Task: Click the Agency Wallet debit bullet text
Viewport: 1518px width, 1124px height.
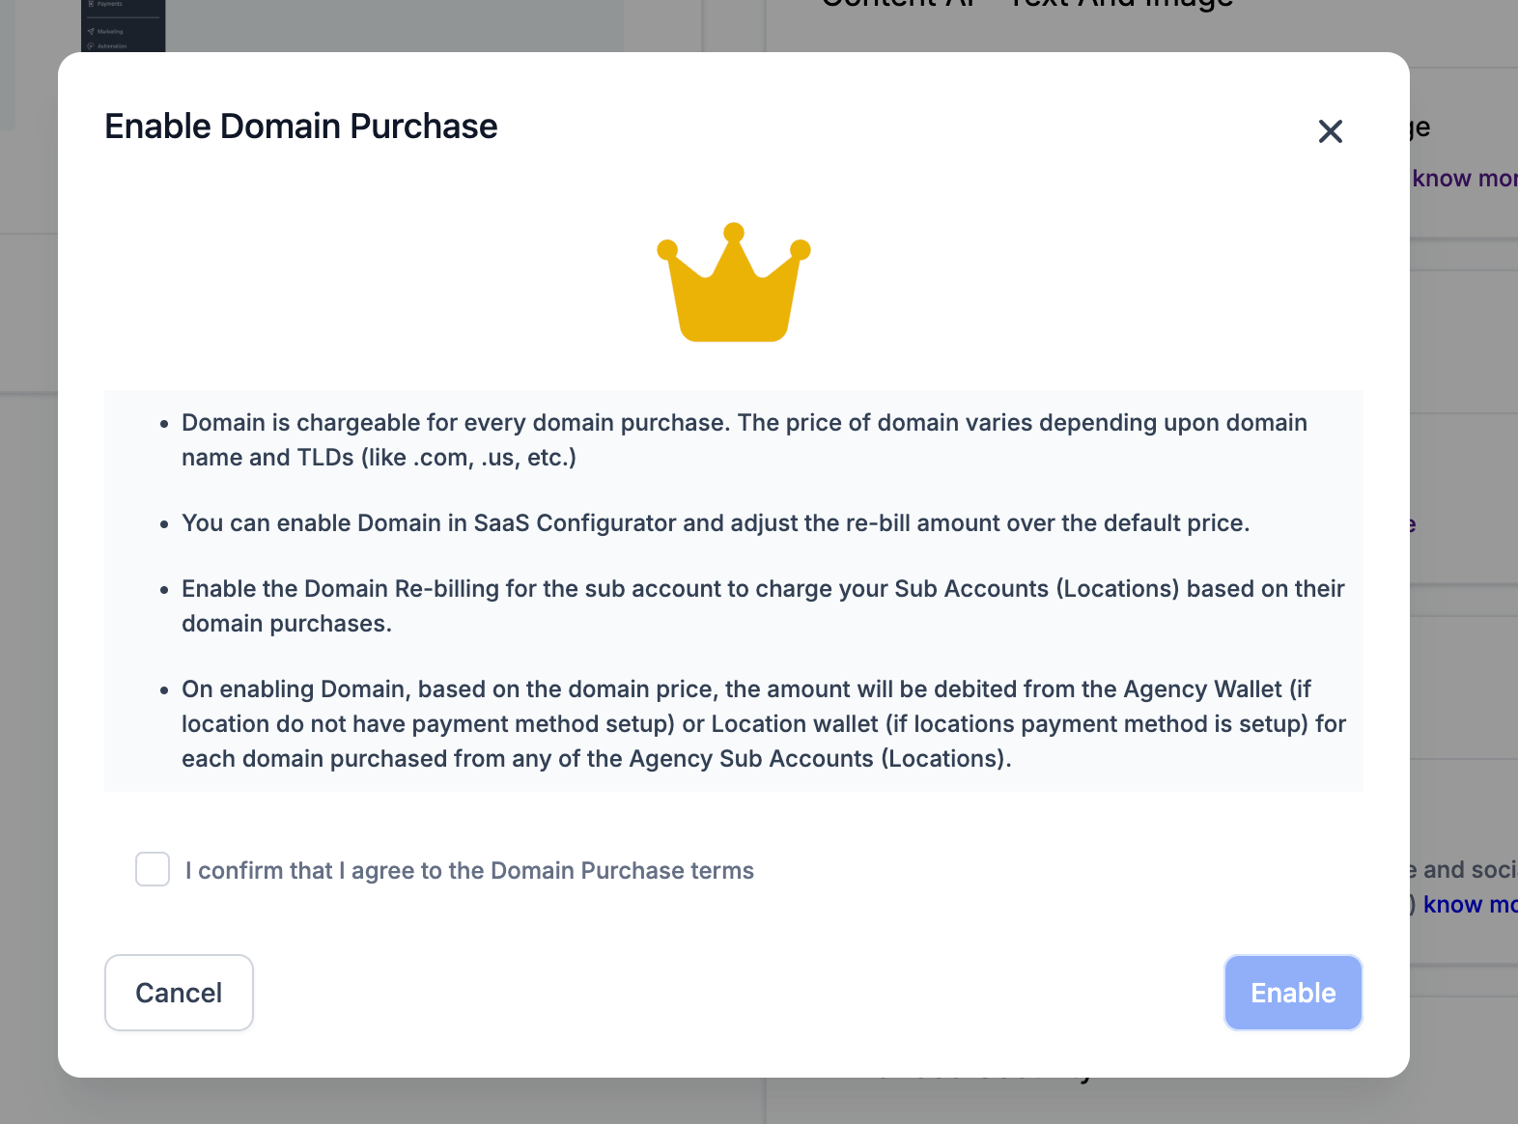Action: [x=764, y=723]
